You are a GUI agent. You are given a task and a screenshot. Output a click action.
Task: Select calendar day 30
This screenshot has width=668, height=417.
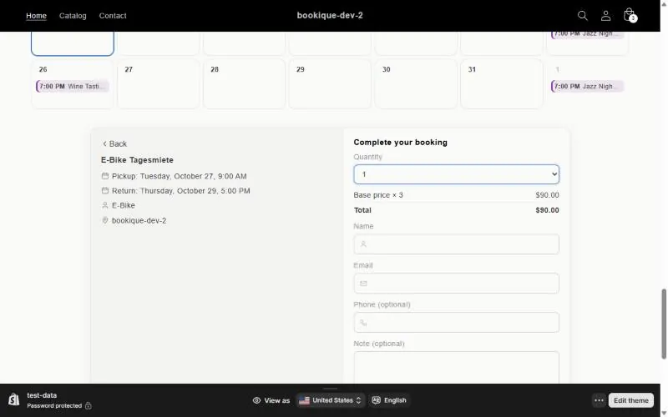point(416,84)
